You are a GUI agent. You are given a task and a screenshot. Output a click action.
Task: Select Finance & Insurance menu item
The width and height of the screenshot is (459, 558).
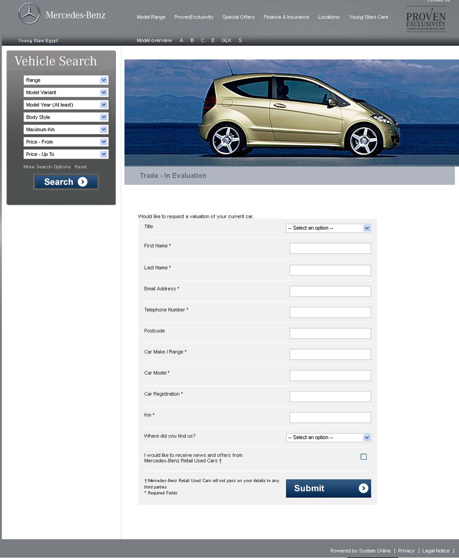[x=286, y=17]
